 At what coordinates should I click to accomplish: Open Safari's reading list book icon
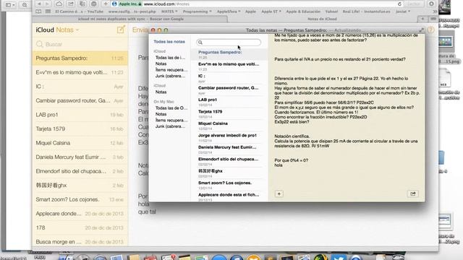(38, 12)
